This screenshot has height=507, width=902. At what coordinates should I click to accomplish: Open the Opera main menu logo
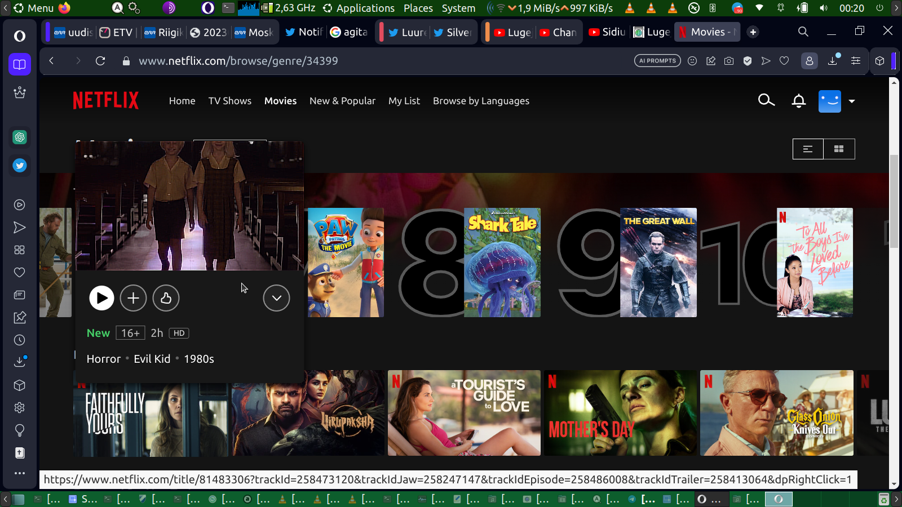pos(20,36)
